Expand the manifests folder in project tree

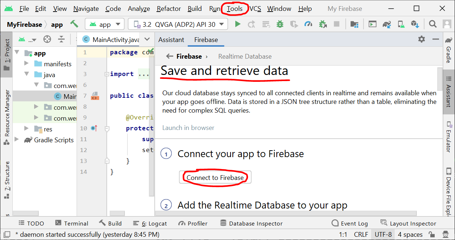[26, 64]
